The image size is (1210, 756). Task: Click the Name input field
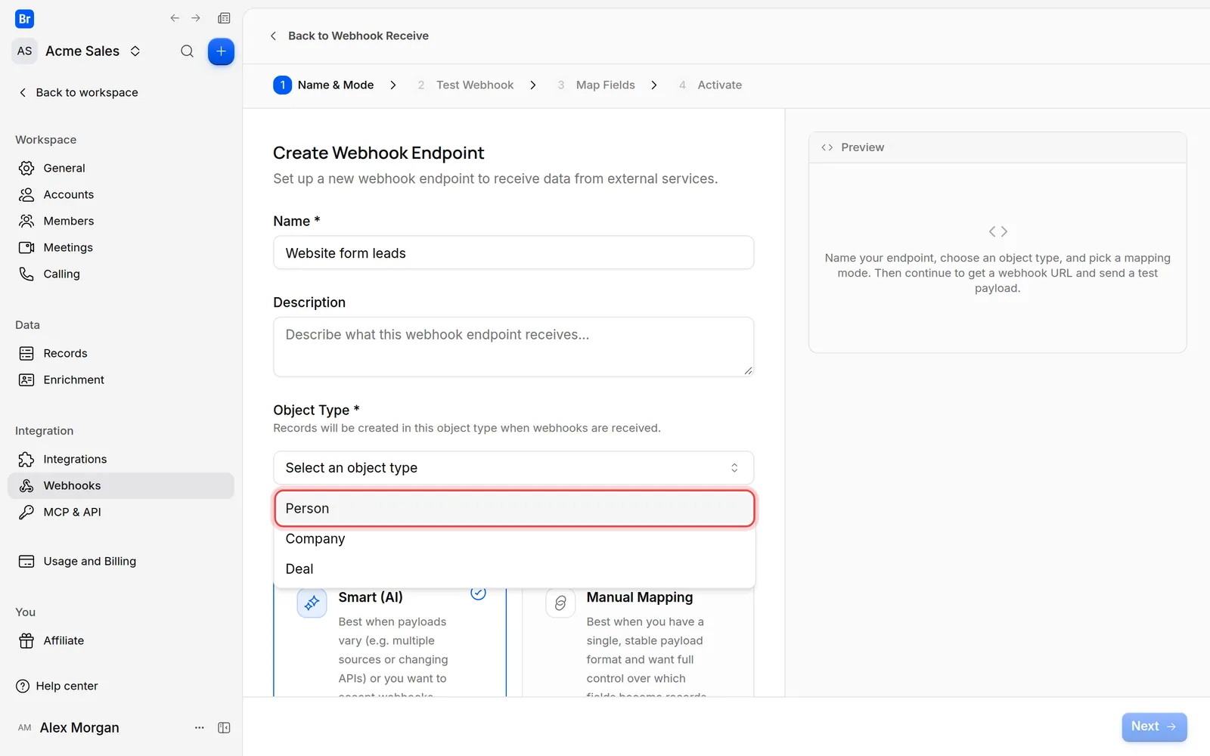click(x=513, y=253)
